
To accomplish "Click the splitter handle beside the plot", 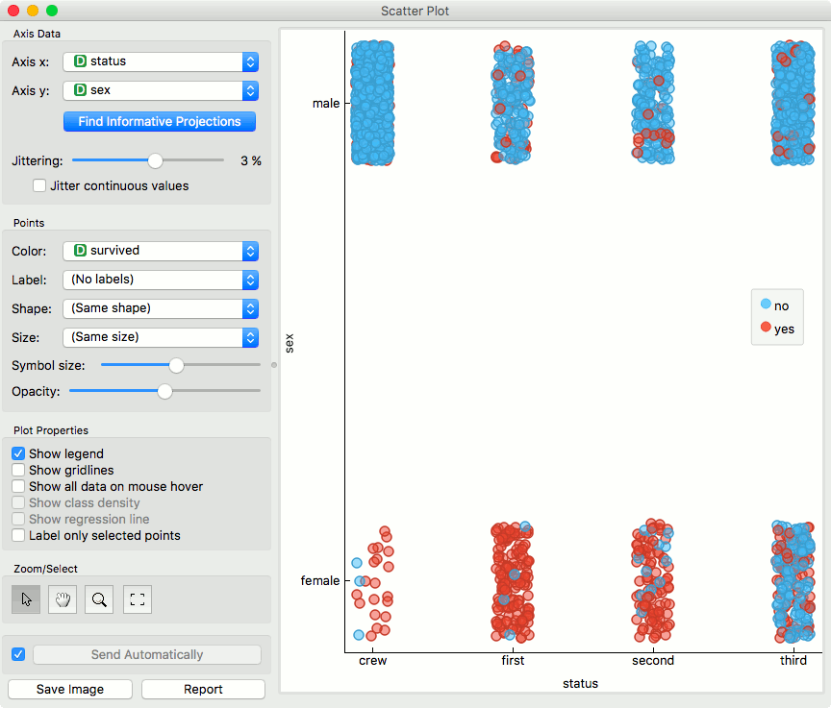I will (x=274, y=365).
